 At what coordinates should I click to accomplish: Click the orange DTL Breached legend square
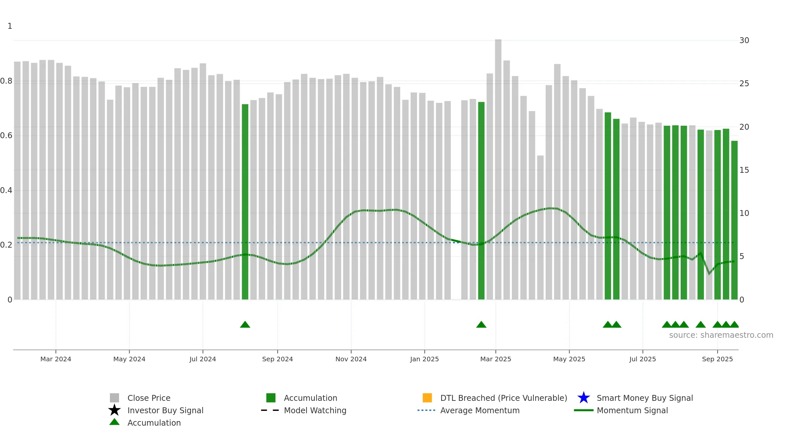point(427,398)
